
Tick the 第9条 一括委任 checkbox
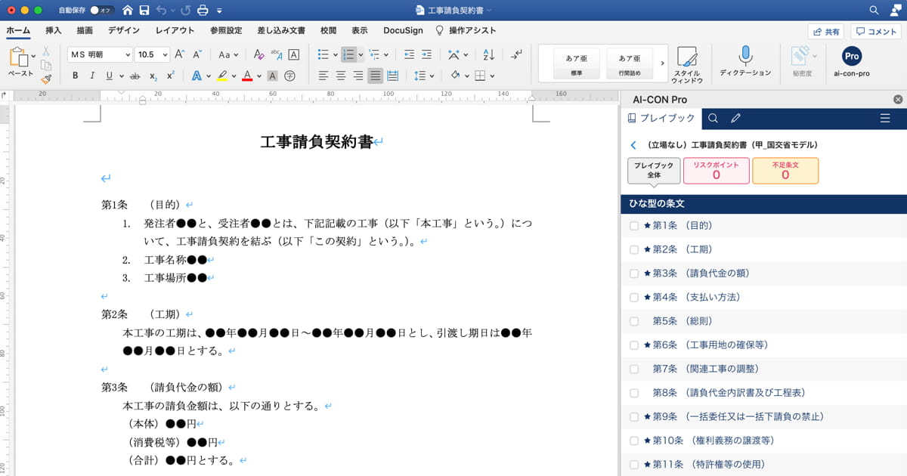coord(634,416)
